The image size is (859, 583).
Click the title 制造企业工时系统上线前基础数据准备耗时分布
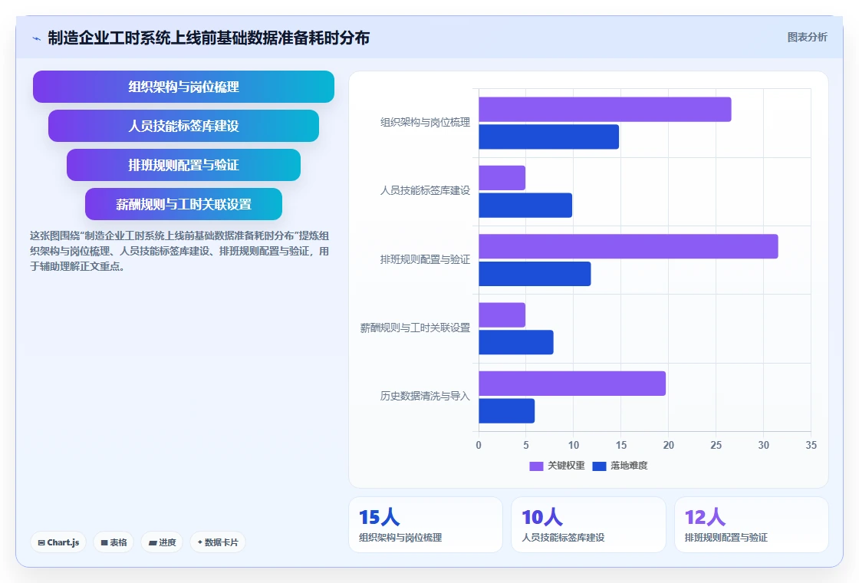[209, 38]
